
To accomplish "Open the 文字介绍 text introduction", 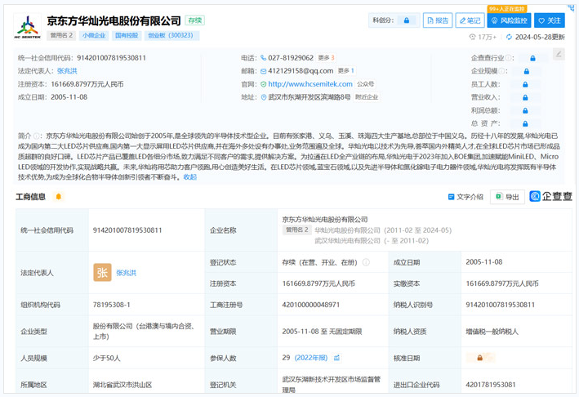I will (x=465, y=197).
